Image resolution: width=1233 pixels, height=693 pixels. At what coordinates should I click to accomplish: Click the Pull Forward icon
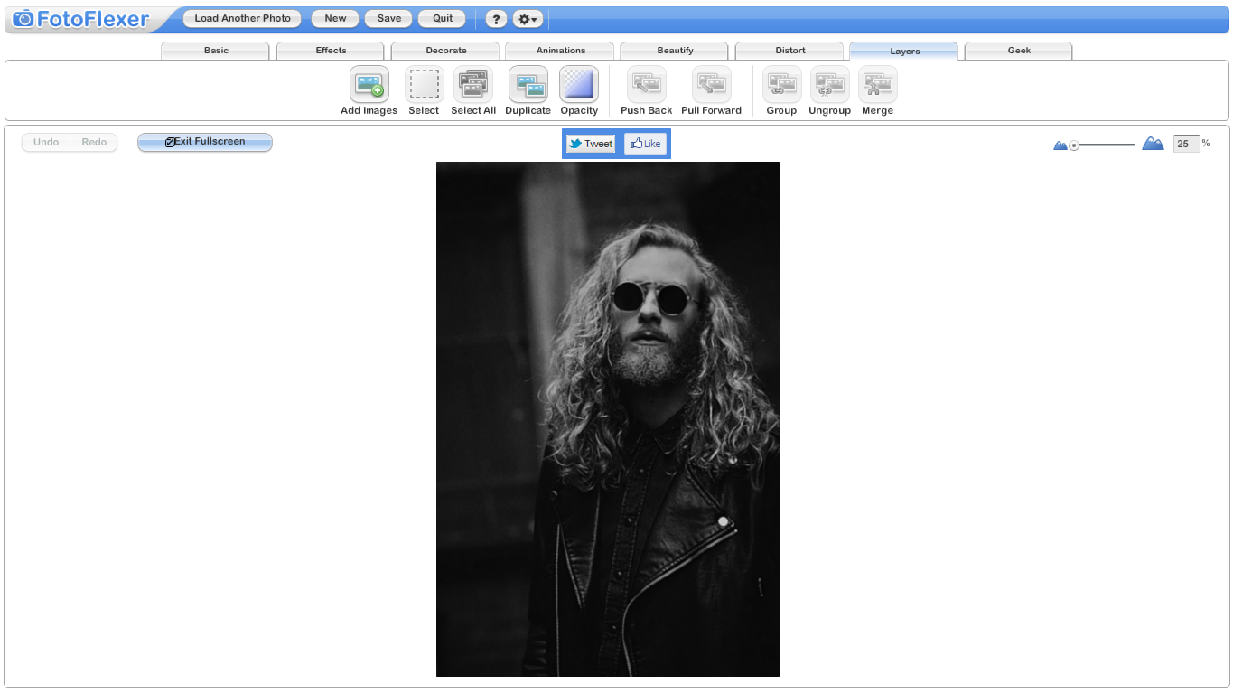click(x=710, y=85)
